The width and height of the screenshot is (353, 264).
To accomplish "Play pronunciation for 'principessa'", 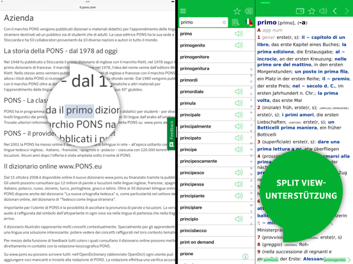I will coord(239,184).
